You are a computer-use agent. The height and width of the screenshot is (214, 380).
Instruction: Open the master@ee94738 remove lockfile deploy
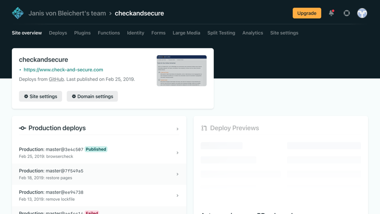[95, 195]
